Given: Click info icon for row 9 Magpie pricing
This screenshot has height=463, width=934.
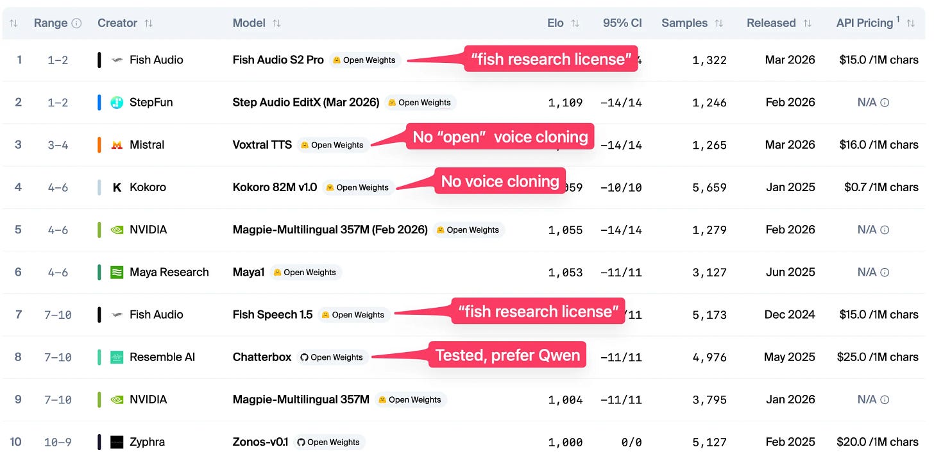Looking at the screenshot, I should [885, 400].
